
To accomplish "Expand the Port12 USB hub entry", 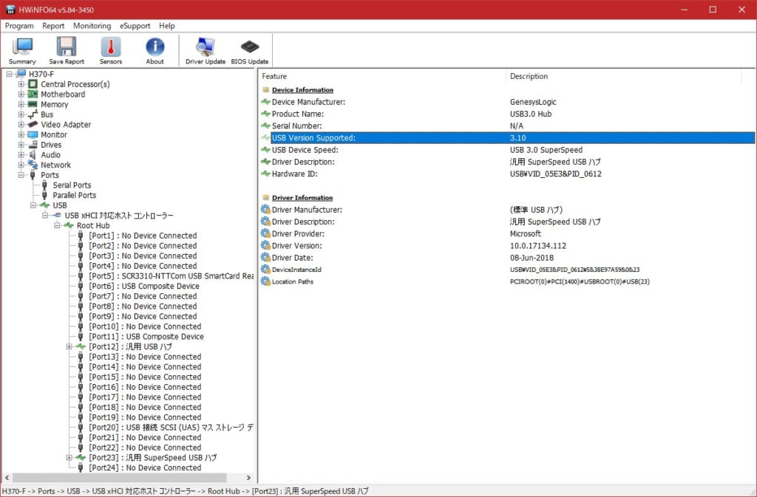I will 69,346.
